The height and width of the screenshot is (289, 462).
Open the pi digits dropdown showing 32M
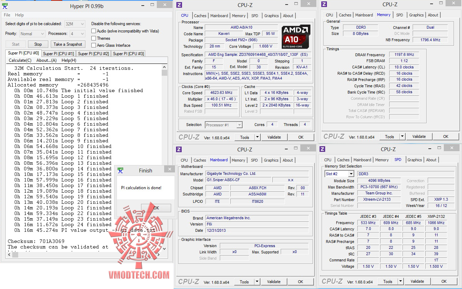coord(75,24)
